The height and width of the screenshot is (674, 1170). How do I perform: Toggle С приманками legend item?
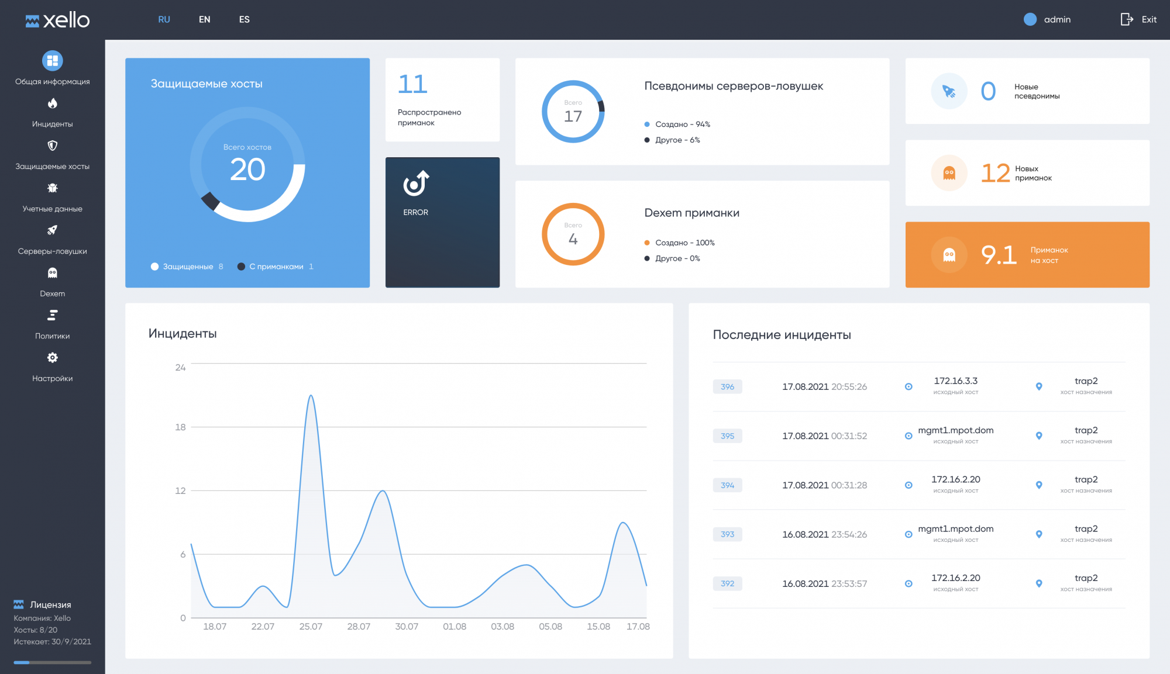(275, 267)
